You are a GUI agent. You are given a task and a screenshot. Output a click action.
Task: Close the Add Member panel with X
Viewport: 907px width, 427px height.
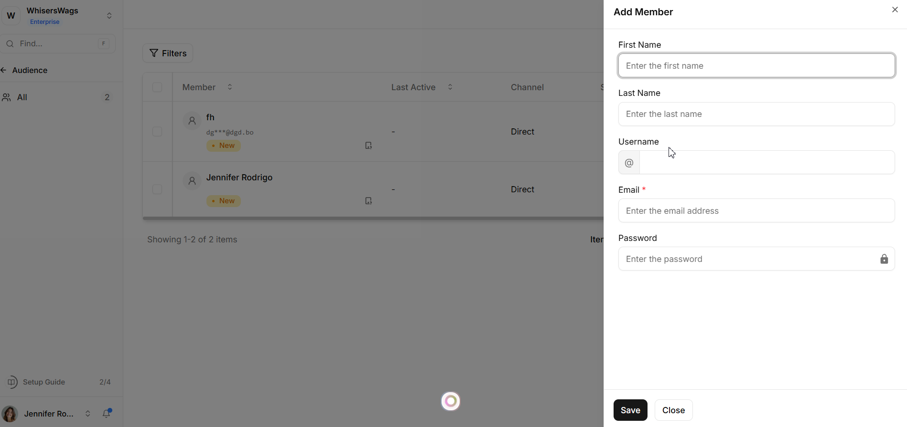(895, 10)
